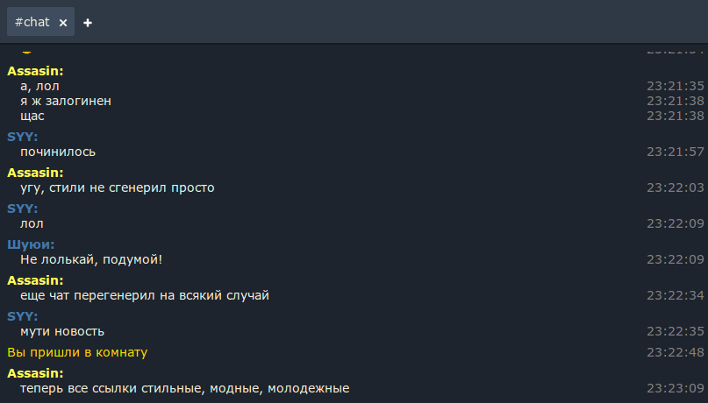The image size is (708, 403).
Task: Click the Шуюи username
Action: pos(31,244)
